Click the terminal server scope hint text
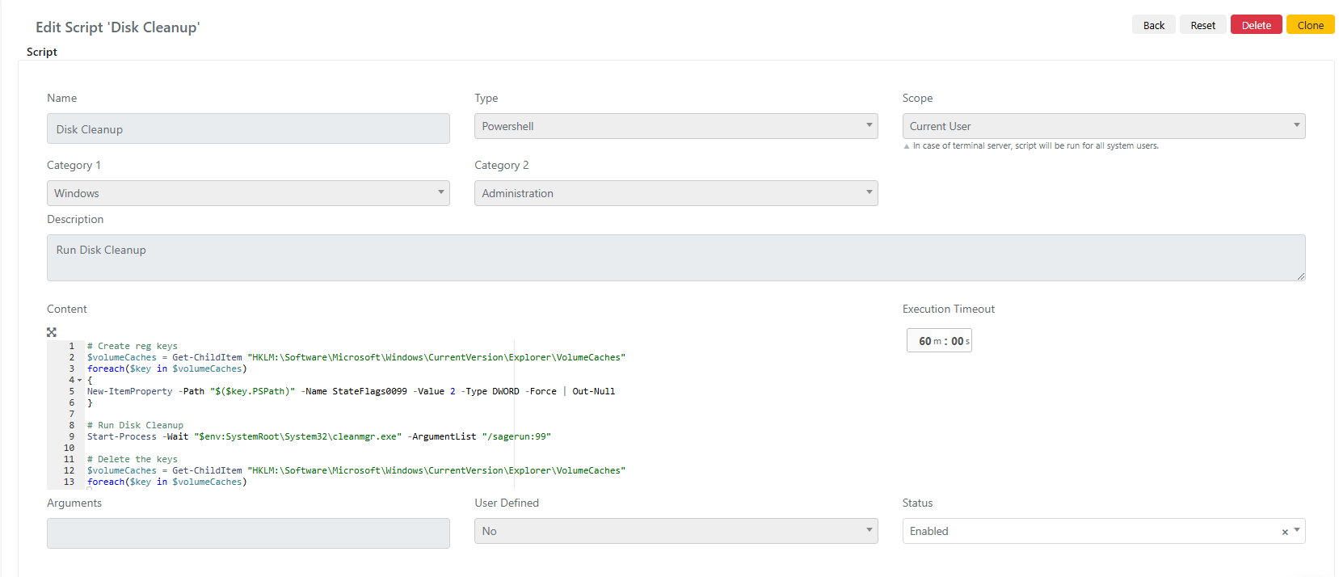The width and height of the screenshot is (1339, 577). tap(1035, 146)
